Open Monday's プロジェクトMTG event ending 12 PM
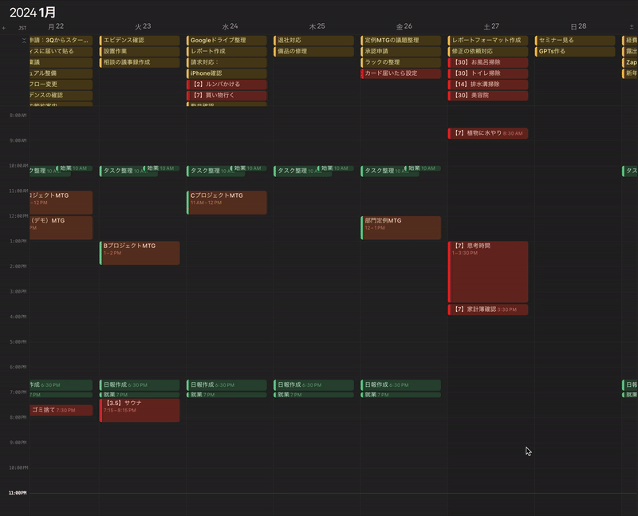Image resolution: width=638 pixels, height=516 pixels. click(x=61, y=203)
